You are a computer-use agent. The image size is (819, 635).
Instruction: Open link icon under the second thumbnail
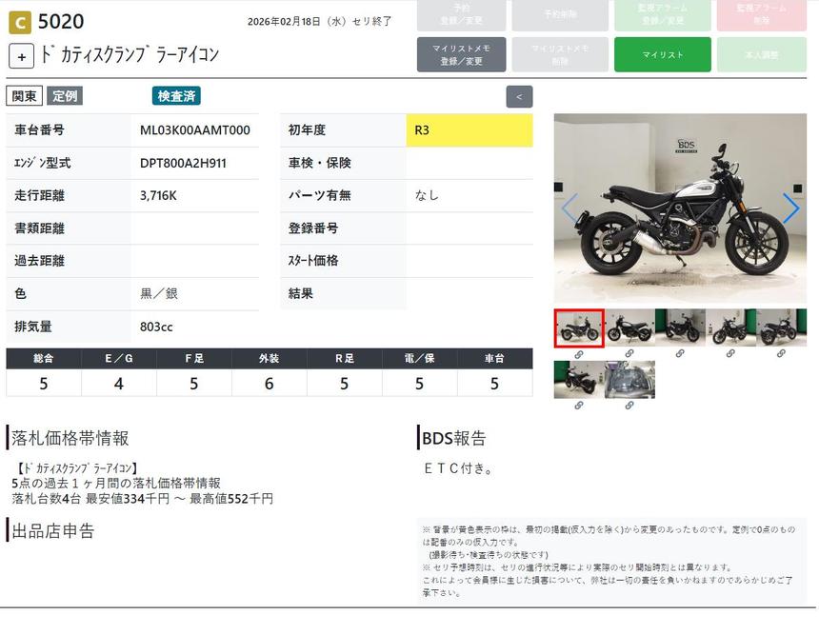pyautogui.click(x=629, y=354)
